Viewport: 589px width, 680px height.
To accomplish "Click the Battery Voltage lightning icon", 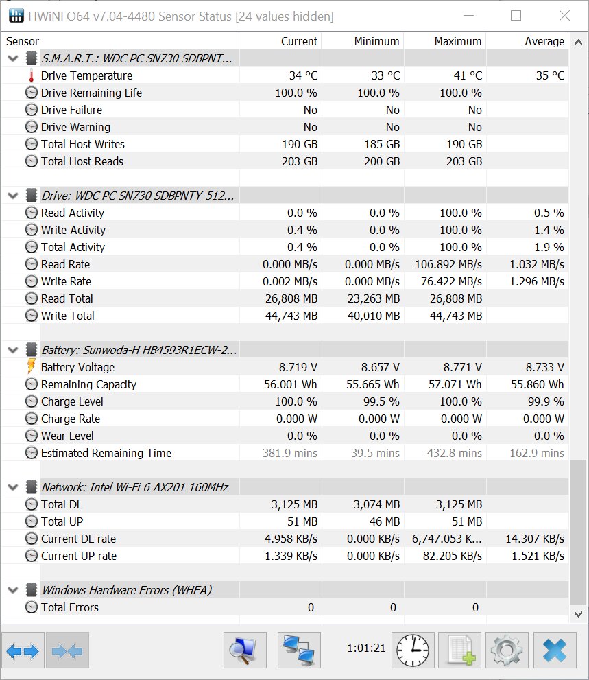I will [32, 366].
